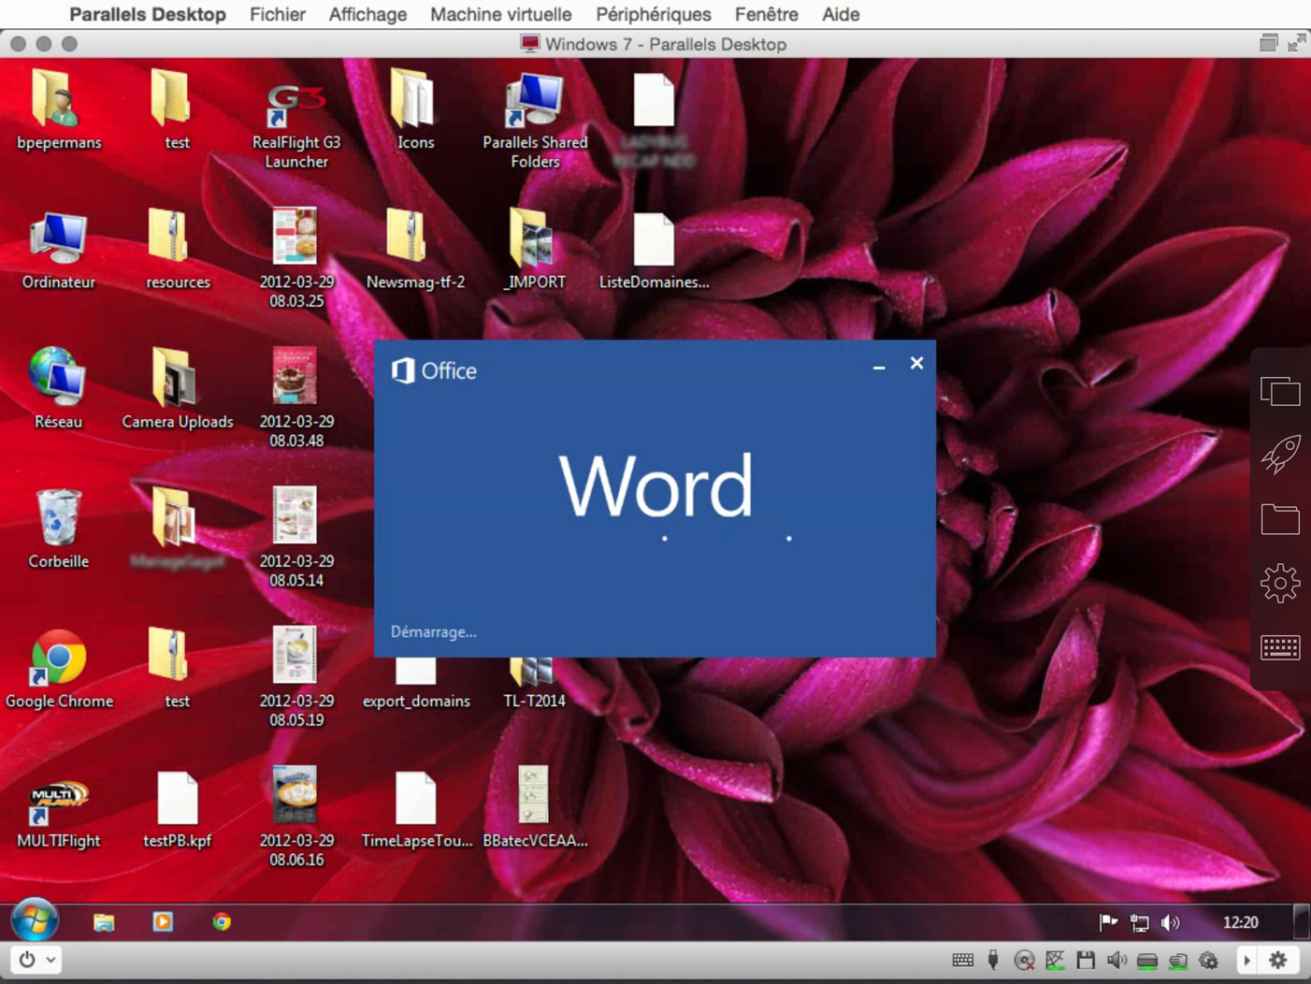Click the floppy disk status icon
Image resolution: width=1311 pixels, height=984 pixels.
1086,961
